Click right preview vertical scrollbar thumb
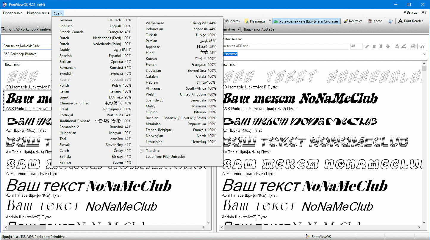Image resolution: width=430 pixels, height=240 pixels. pos(424,69)
